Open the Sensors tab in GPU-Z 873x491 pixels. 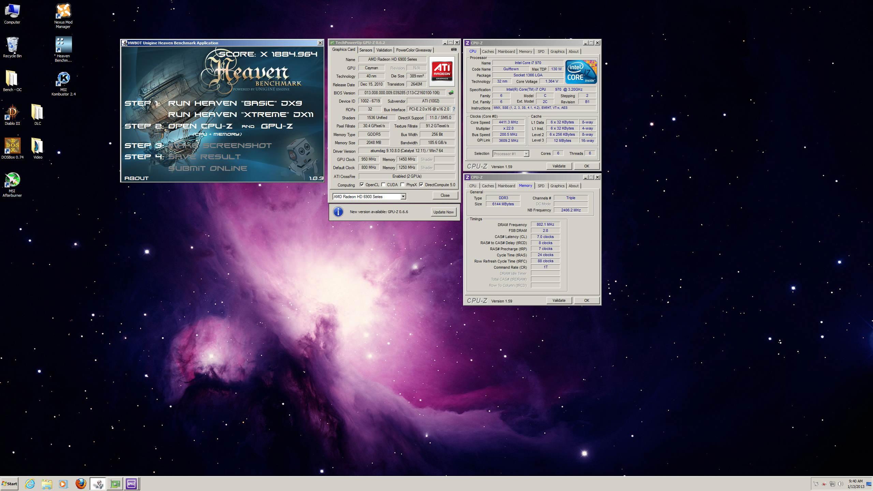click(x=366, y=50)
